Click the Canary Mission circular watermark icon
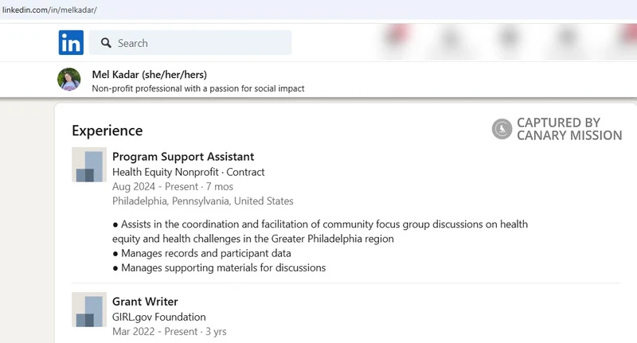 tap(502, 129)
